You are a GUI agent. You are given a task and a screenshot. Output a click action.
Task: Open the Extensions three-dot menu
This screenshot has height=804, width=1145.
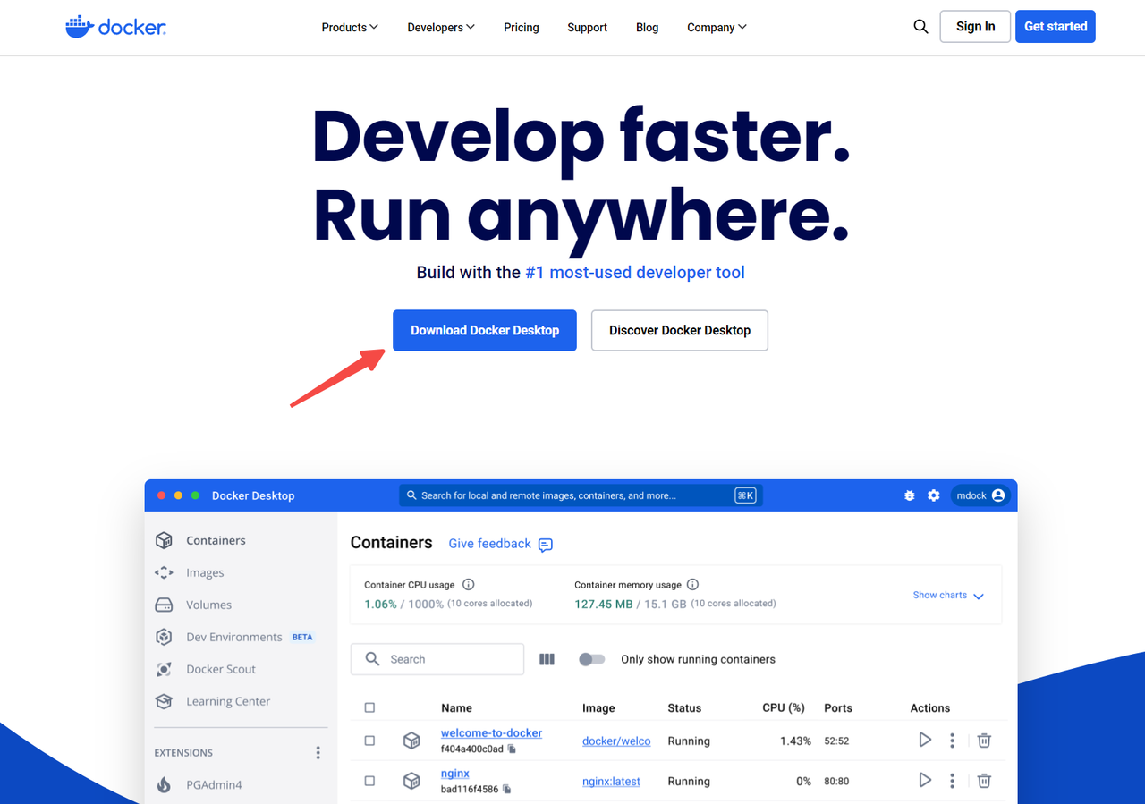click(x=318, y=753)
